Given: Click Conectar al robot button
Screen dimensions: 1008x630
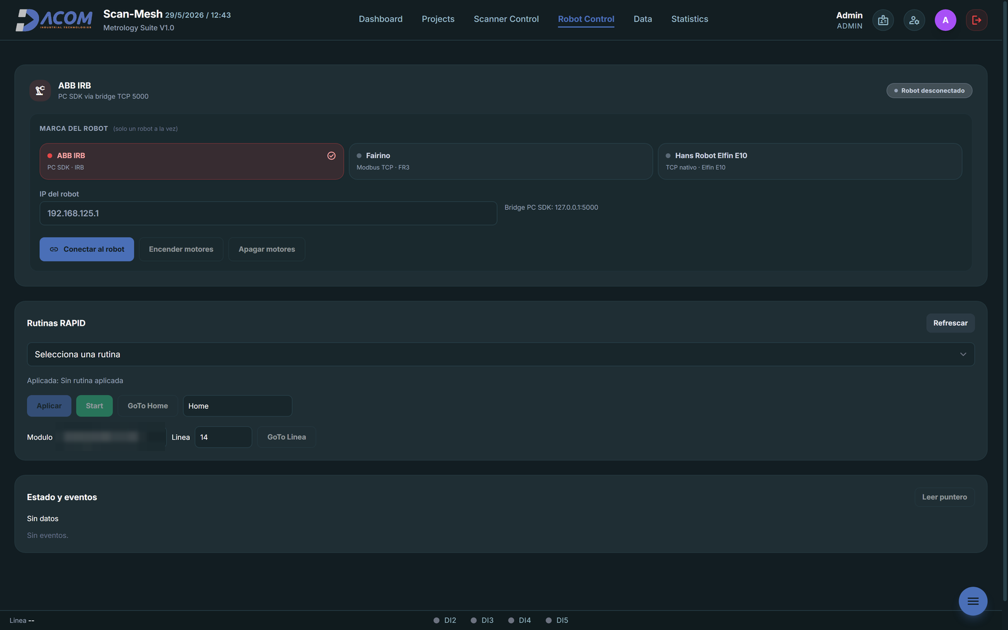Looking at the screenshot, I should click(x=87, y=249).
